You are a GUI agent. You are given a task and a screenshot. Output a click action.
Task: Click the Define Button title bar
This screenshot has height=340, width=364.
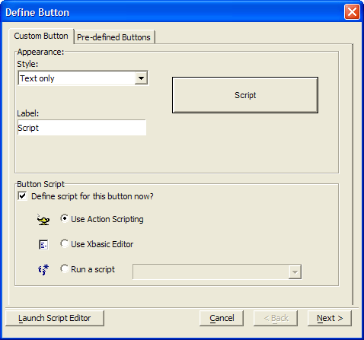[173, 12]
